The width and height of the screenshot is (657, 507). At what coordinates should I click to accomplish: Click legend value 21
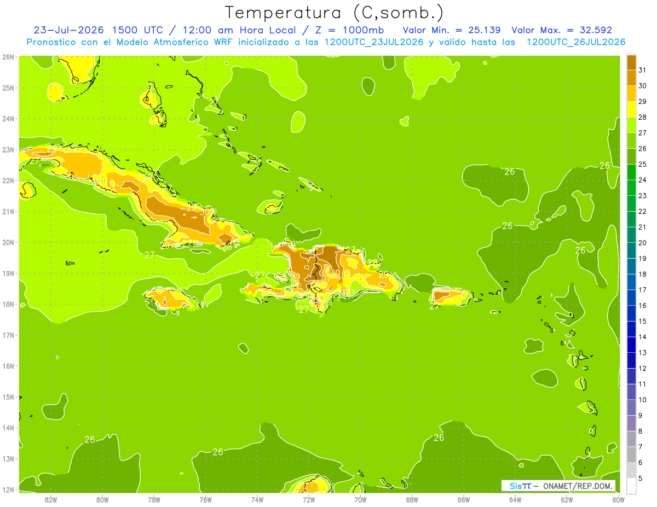(643, 227)
